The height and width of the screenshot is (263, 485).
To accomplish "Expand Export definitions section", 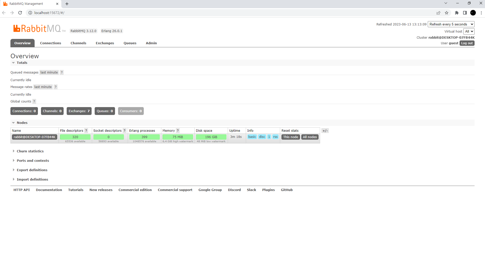I will [x=30, y=170].
